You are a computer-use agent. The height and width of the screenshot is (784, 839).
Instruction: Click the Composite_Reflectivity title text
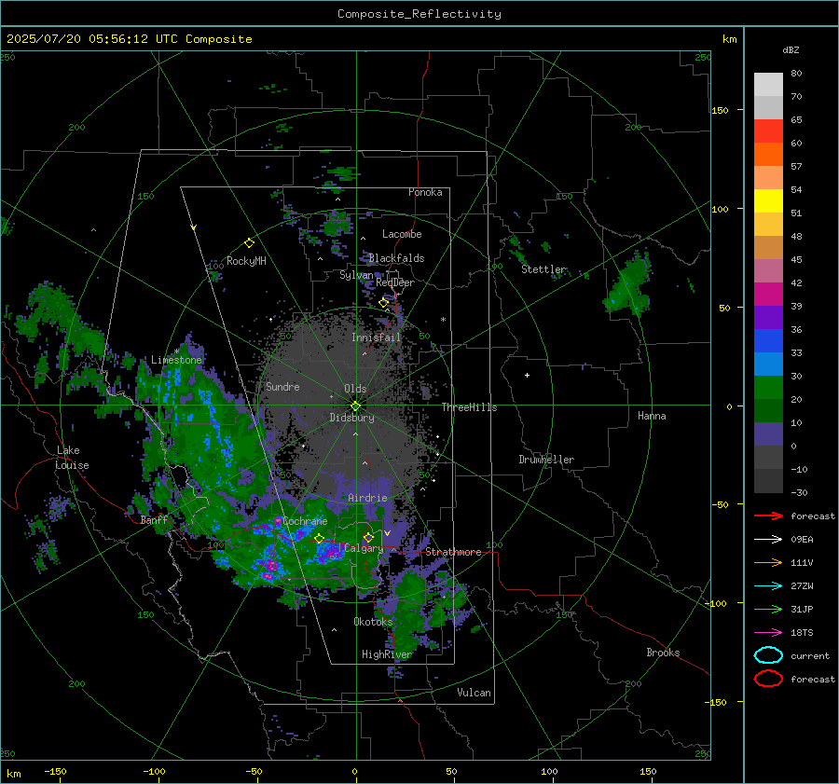pos(419,14)
